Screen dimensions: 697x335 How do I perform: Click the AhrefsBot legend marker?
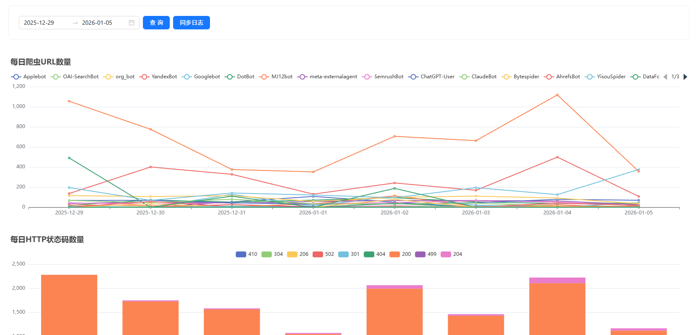coord(549,77)
